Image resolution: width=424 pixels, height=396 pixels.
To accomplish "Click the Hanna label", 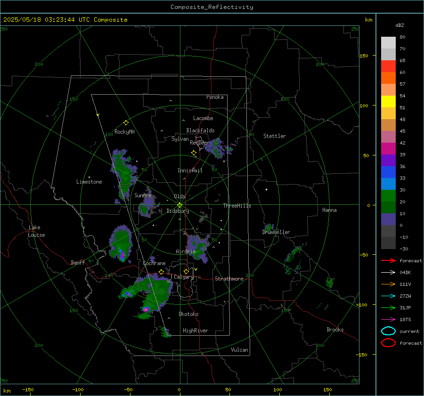I will (x=329, y=210).
